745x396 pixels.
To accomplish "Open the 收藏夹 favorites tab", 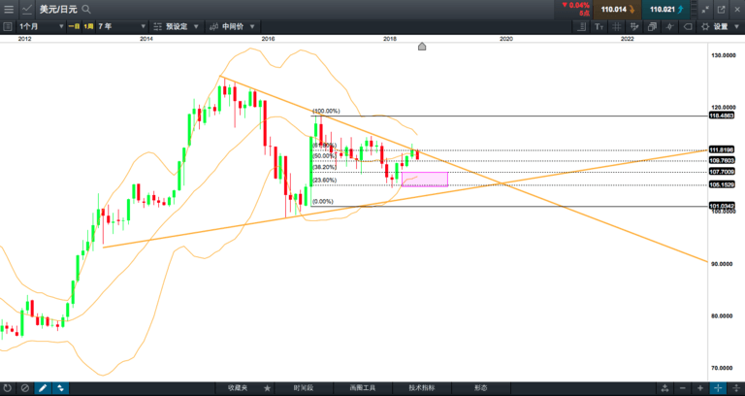I will (237, 388).
